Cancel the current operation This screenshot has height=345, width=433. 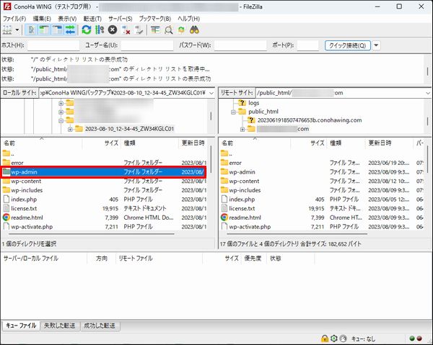point(113,30)
